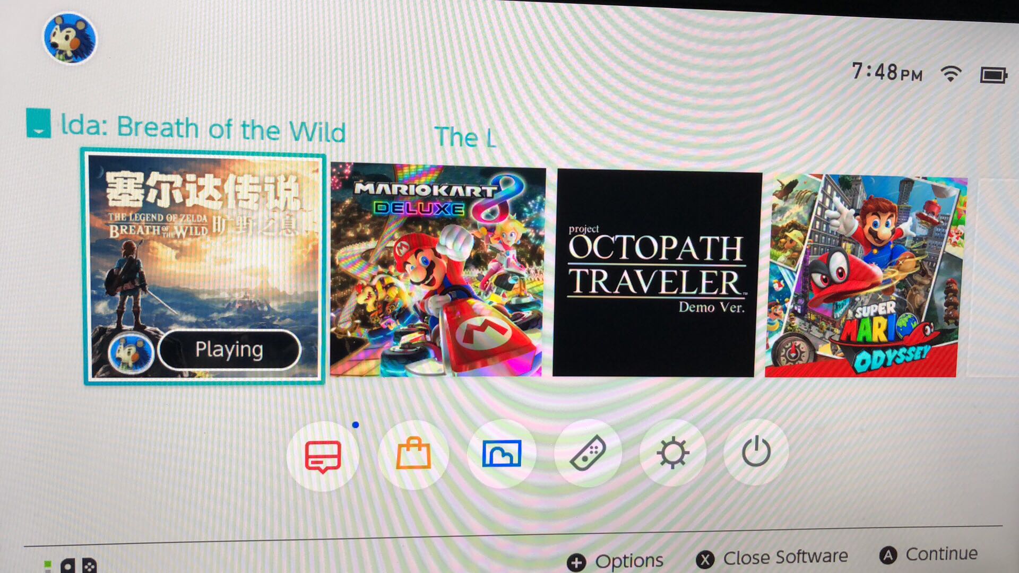The width and height of the screenshot is (1019, 573).
Task: Tap the Wi-Fi status icon
Action: click(951, 74)
